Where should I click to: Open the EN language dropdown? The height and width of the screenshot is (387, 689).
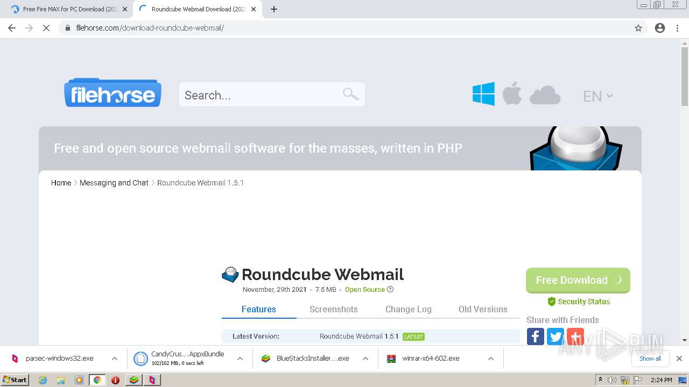coord(597,96)
